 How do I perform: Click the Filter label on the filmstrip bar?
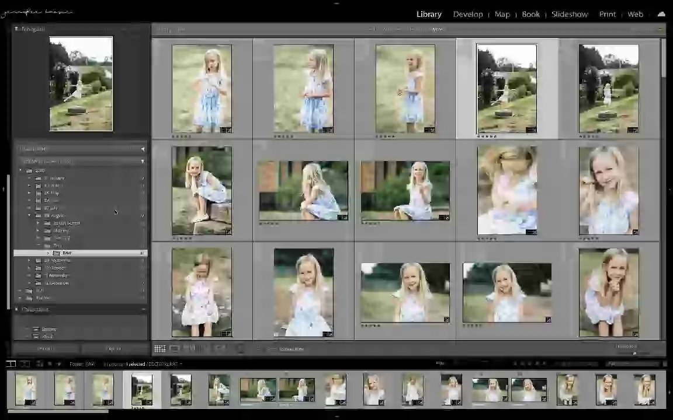click(x=440, y=363)
